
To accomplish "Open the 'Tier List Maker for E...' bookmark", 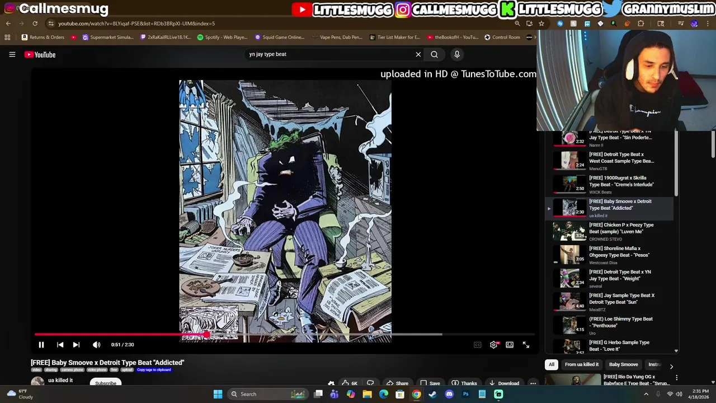I will (395, 38).
